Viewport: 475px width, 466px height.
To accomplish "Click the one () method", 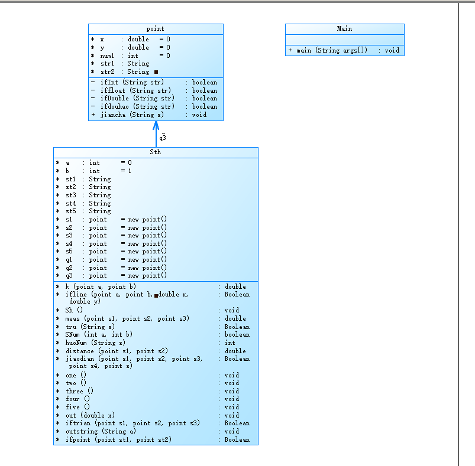I will click(147, 375).
